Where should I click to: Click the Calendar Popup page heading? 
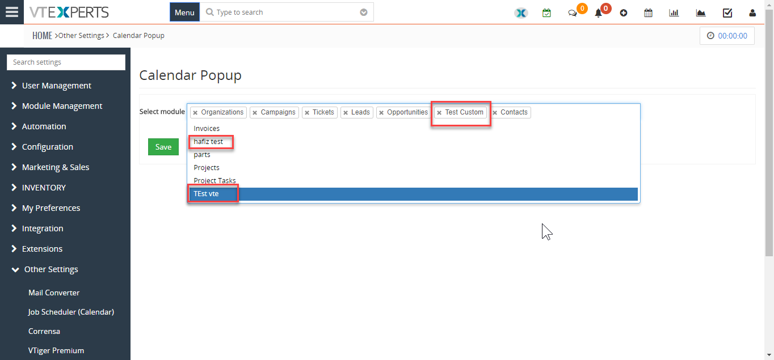191,75
